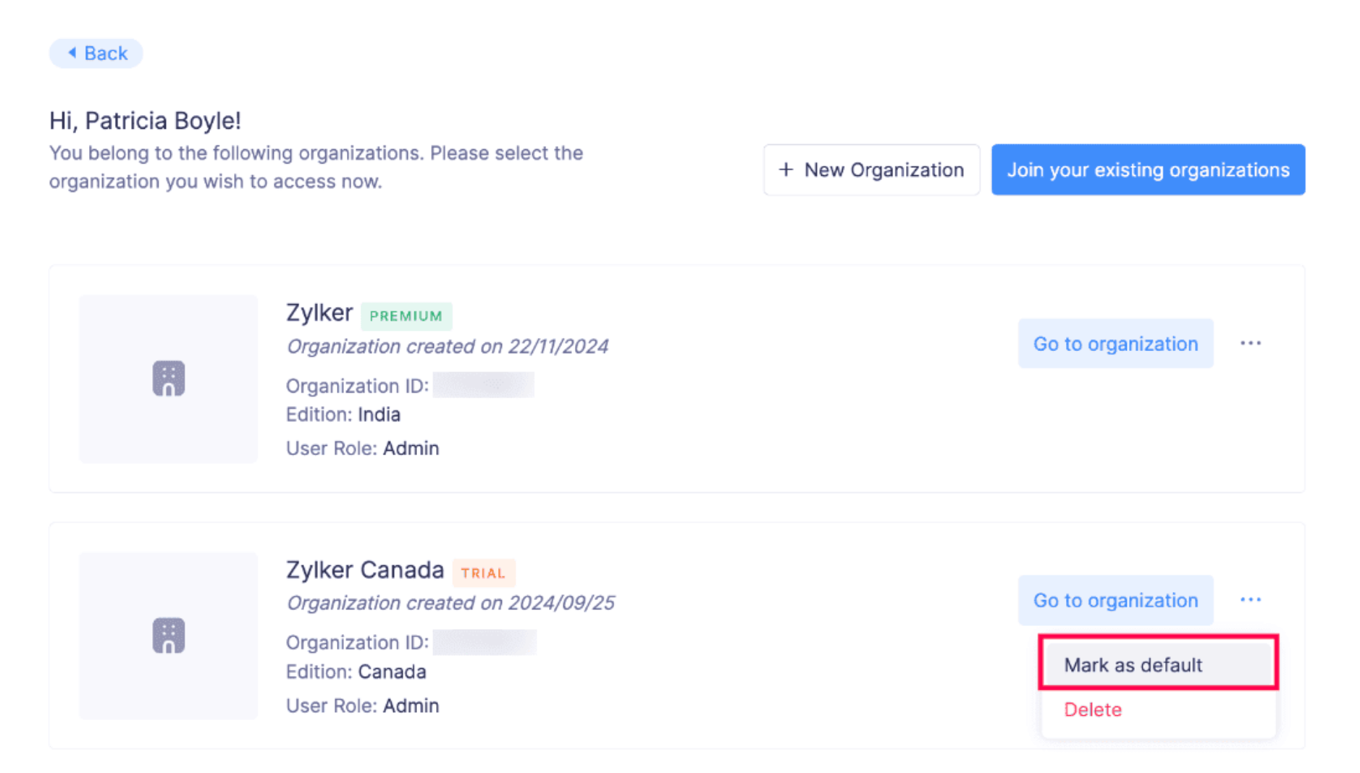Click the greeting text Hi, Patricia Boyle
1360x773 pixels.
point(143,119)
